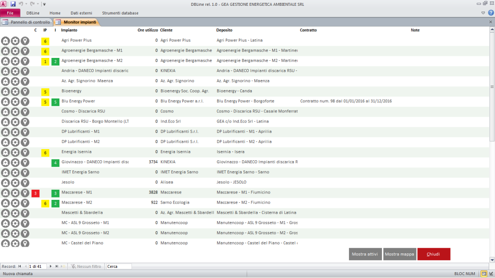Click the yellow IP badge for Agri Power Plus
This screenshot has width=495, height=278.
(x=45, y=42)
